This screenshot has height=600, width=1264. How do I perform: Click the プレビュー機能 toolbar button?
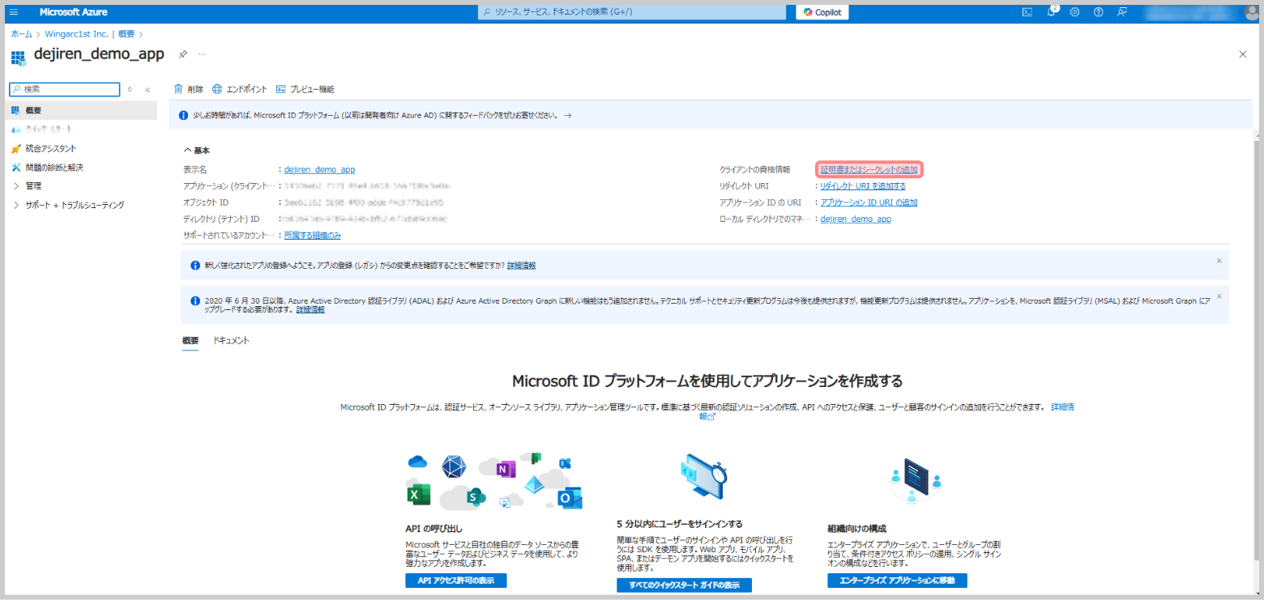pos(305,89)
